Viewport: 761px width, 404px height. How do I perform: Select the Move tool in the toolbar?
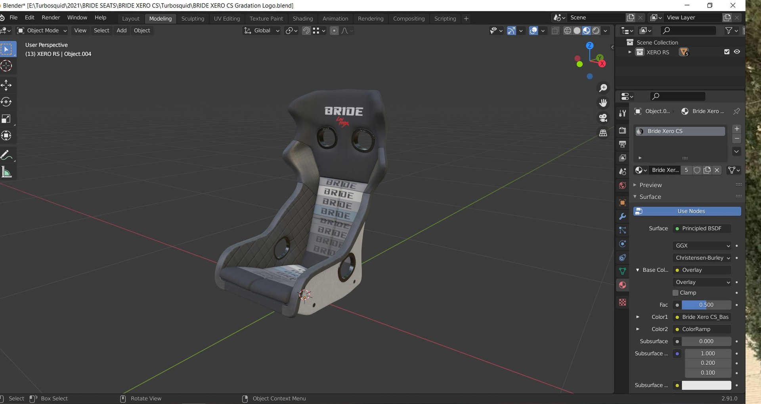tap(6, 85)
